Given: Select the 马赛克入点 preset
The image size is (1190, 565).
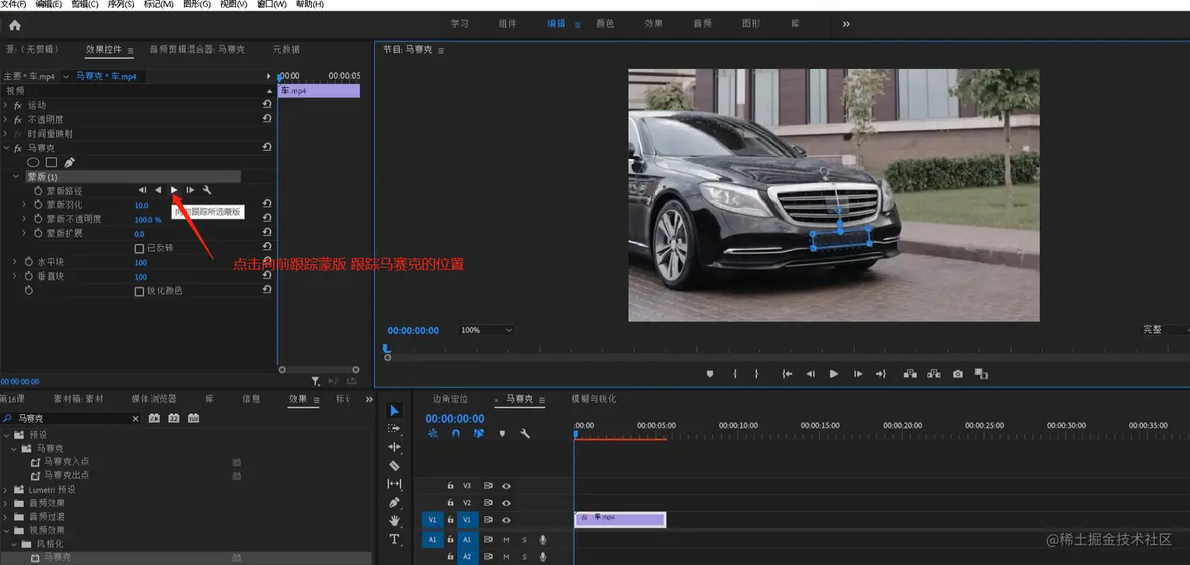Looking at the screenshot, I should pos(66,461).
